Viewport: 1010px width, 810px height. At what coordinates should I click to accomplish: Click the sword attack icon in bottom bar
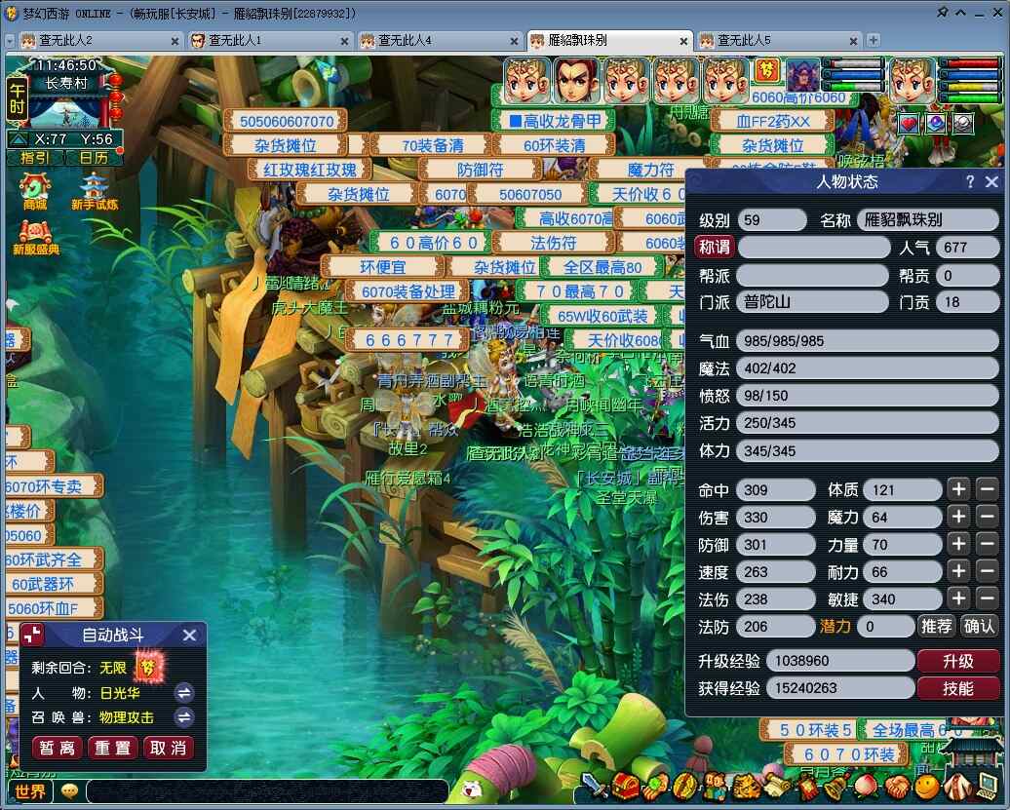[595, 786]
